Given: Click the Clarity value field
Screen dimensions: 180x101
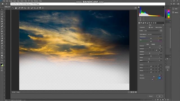Looking at the screenshot, I should coord(160,68).
